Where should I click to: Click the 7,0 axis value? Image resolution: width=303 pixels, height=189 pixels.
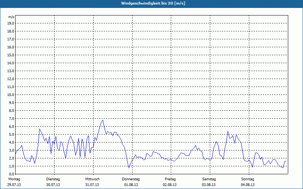point(12,118)
